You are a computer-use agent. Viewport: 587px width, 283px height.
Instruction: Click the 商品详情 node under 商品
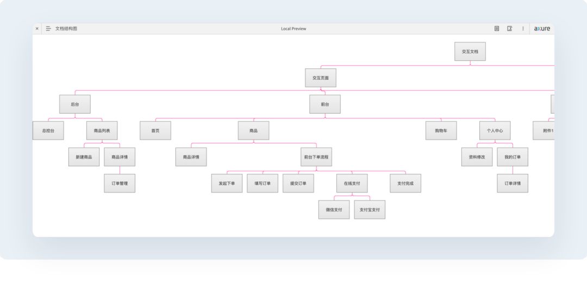click(x=191, y=157)
